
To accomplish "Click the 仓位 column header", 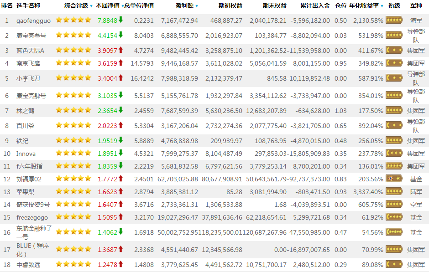I will [341, 5].
